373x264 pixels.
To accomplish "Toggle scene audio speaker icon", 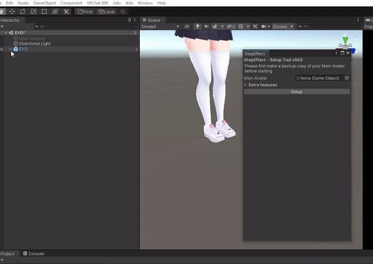I will [206, 27].
